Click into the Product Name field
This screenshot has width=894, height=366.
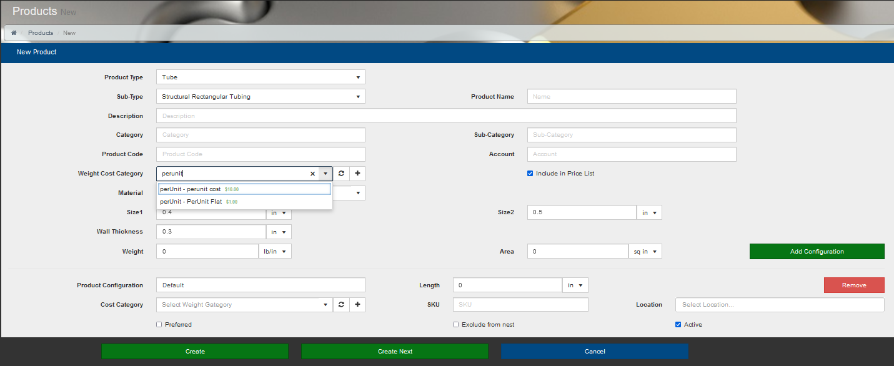click(x=632, y=97)
